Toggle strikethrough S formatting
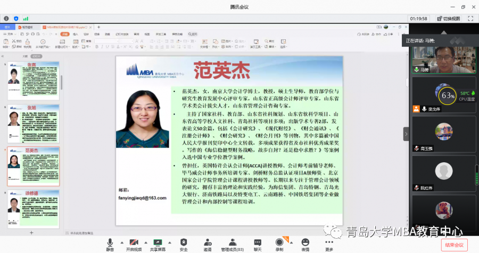Viewport: 479px width, 253px height. [x=112, y=47]
